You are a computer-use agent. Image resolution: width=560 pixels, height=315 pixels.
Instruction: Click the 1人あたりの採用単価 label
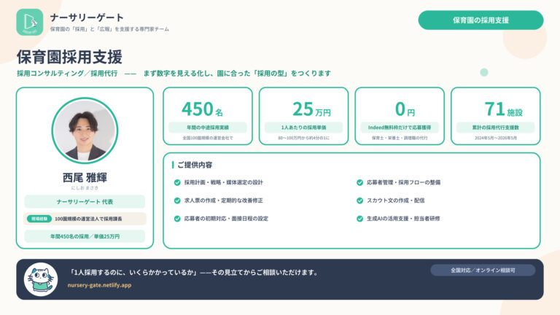tap(303, 128)
